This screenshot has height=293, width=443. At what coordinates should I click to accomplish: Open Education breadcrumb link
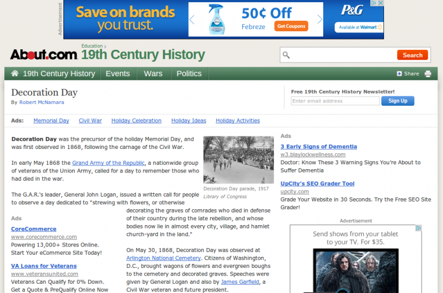[92, 46]
